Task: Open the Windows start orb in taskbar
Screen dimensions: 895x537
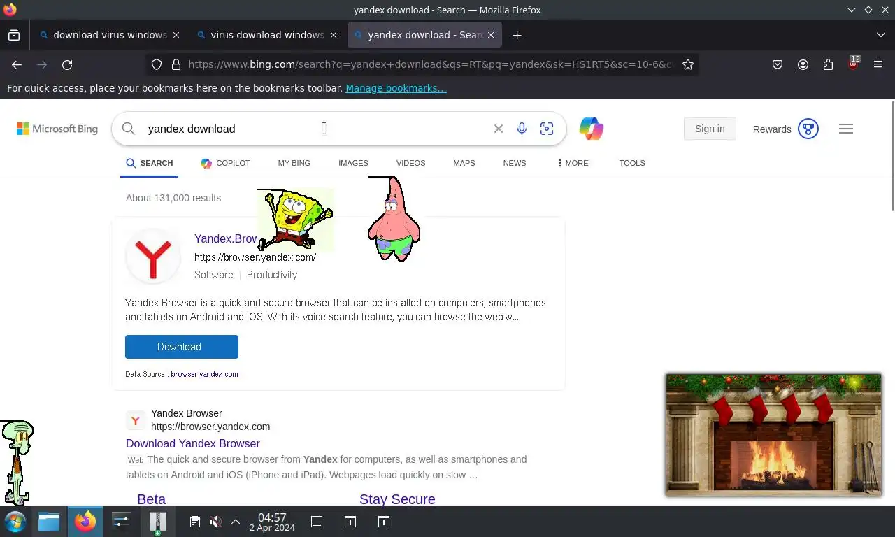Action: 15,522
